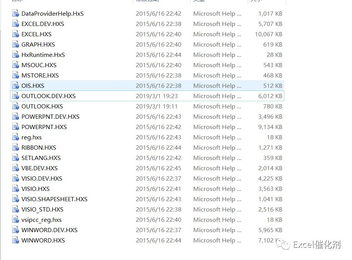This screenshot has height=260, width=352.
Task: Select the vsipcc_reg.hxs file name
Action: (x=42, y=220)
